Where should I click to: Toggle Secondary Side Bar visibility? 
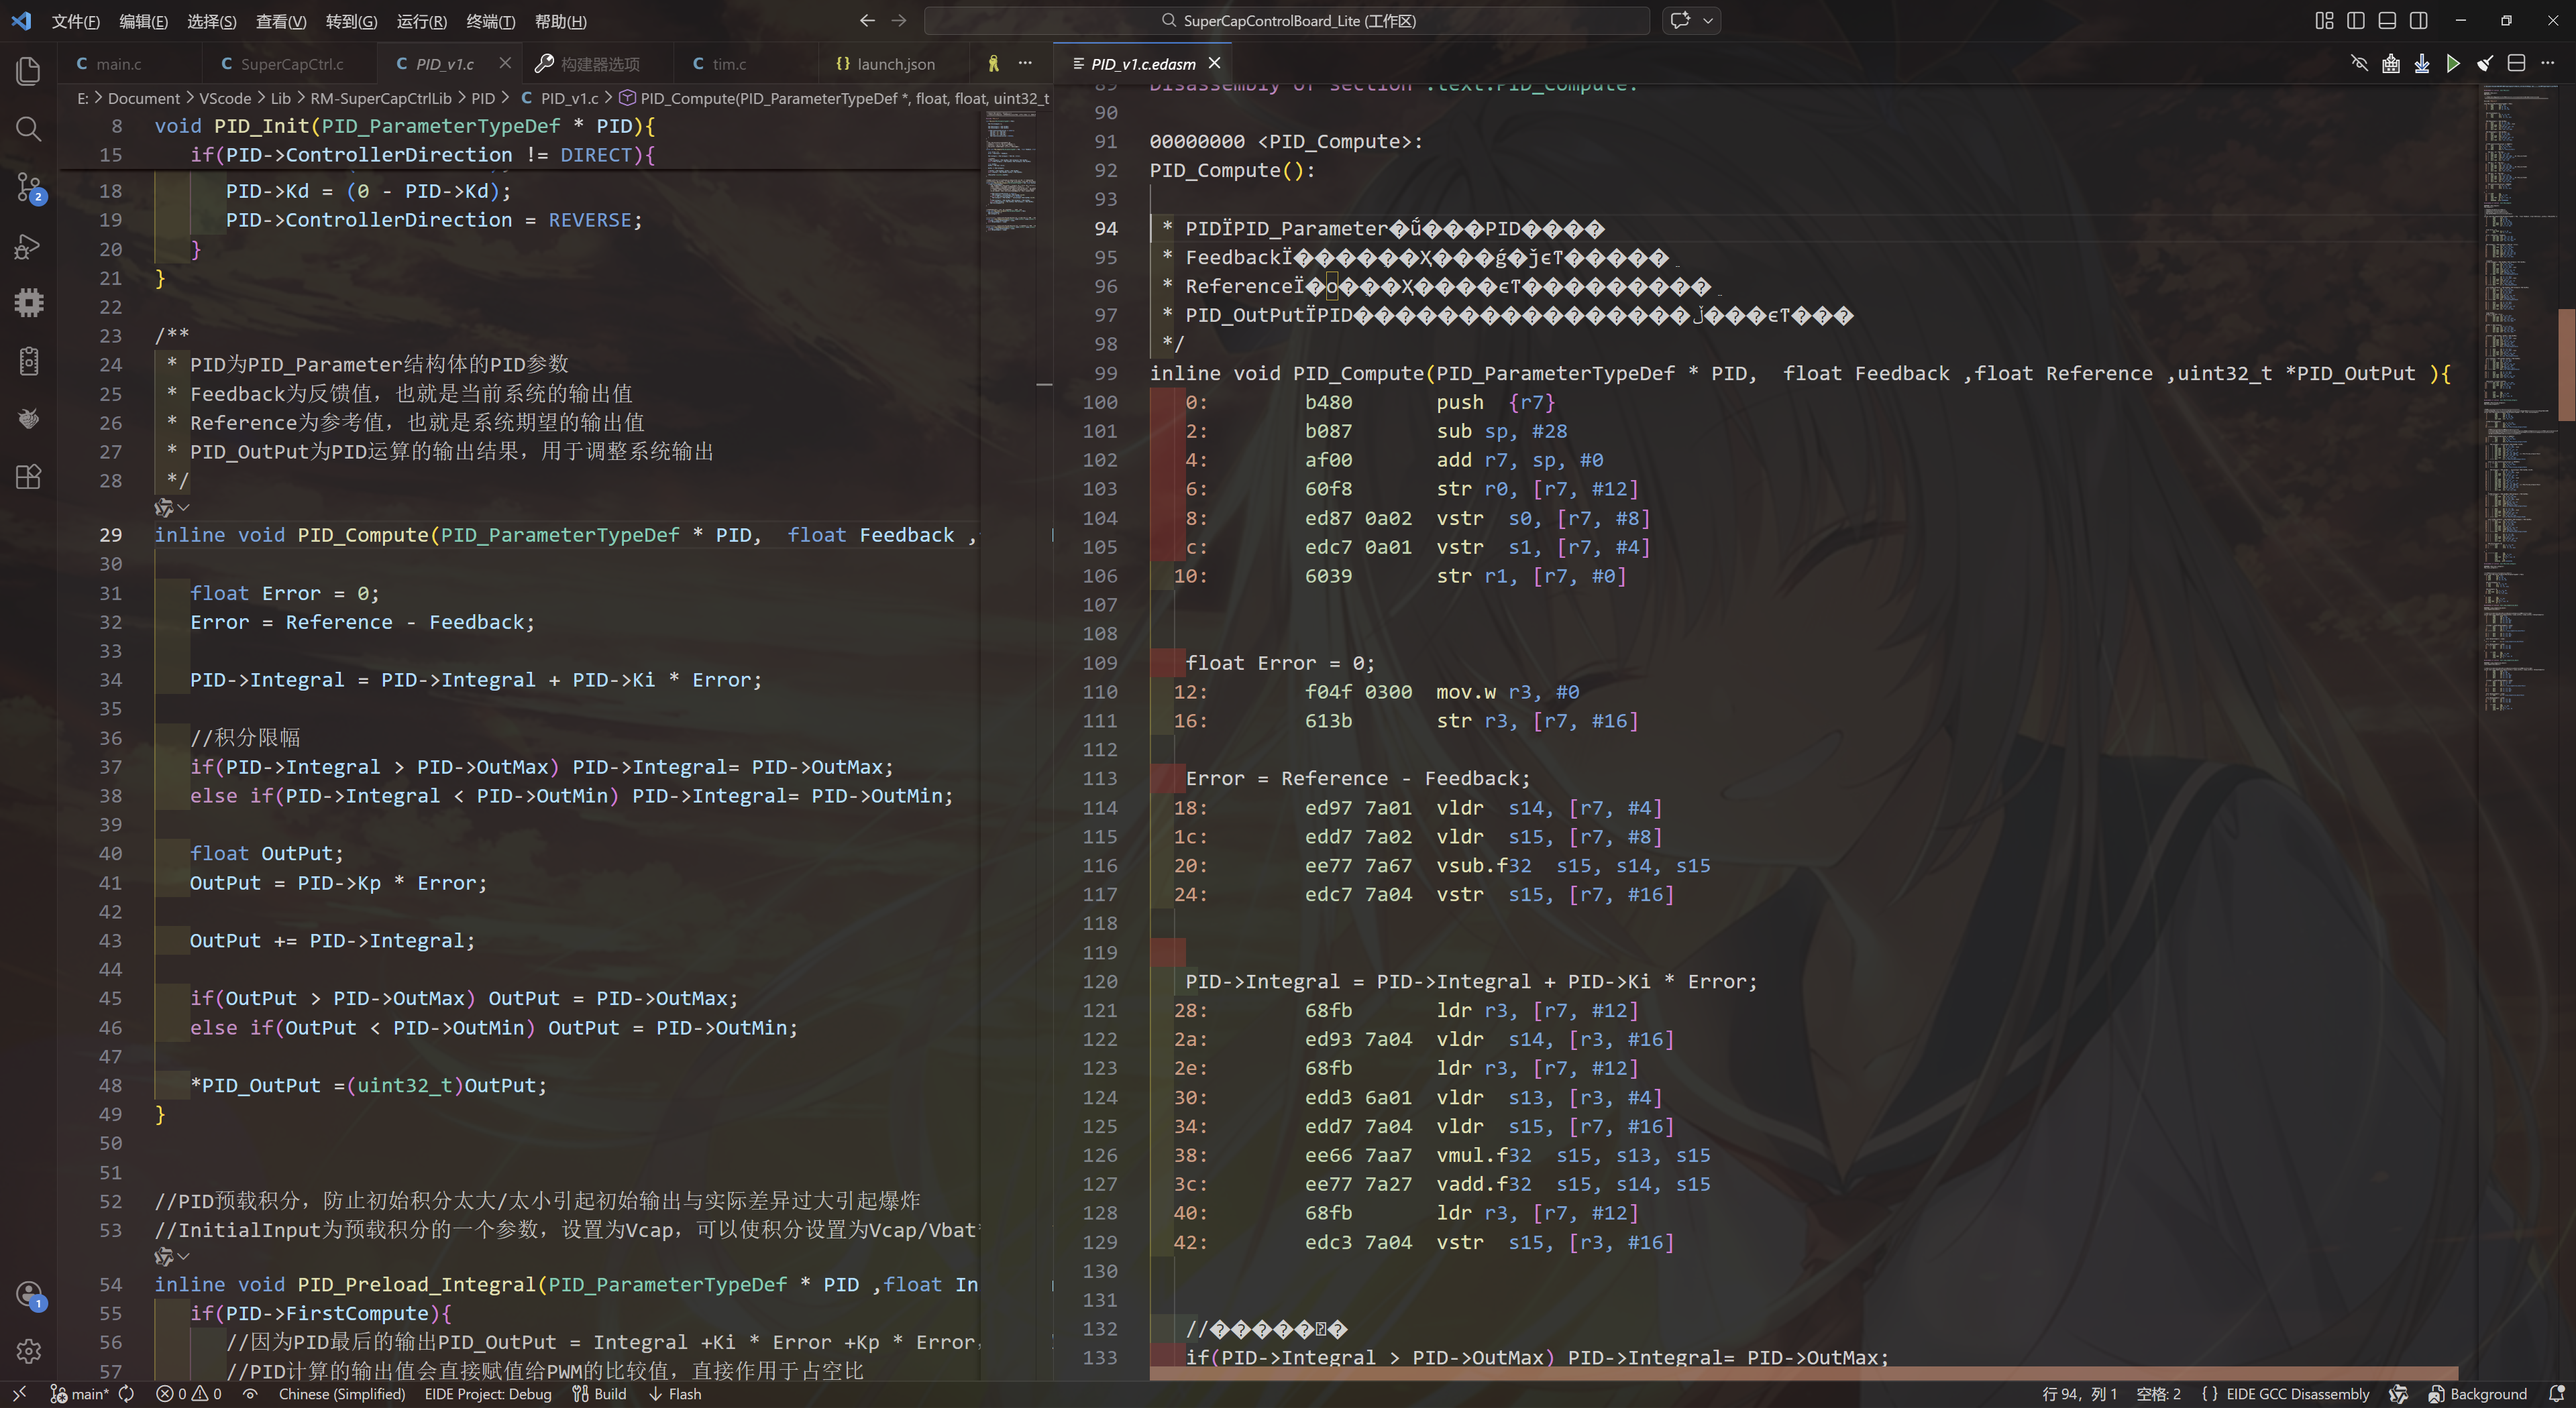click(x=2419, y=21)
